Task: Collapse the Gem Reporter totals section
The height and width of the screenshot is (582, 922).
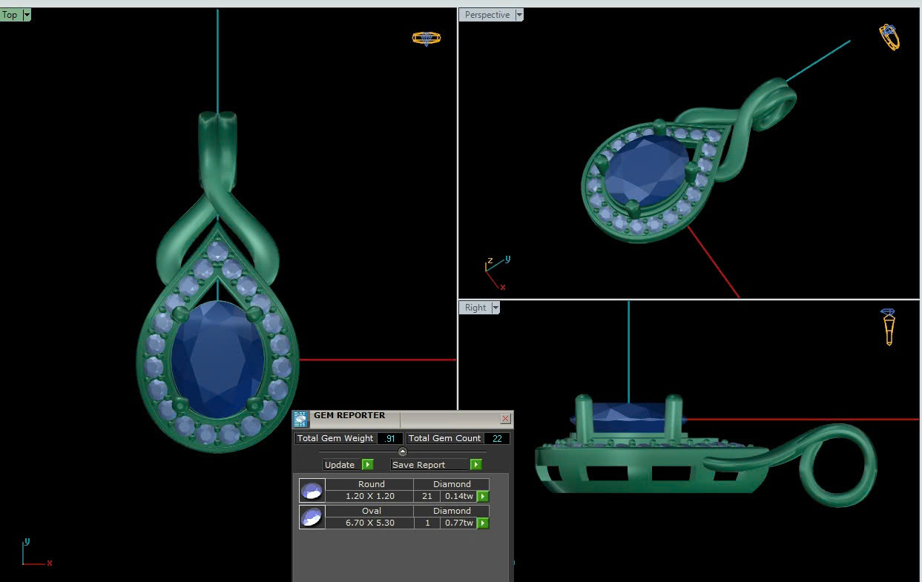Action: (403, 452)
